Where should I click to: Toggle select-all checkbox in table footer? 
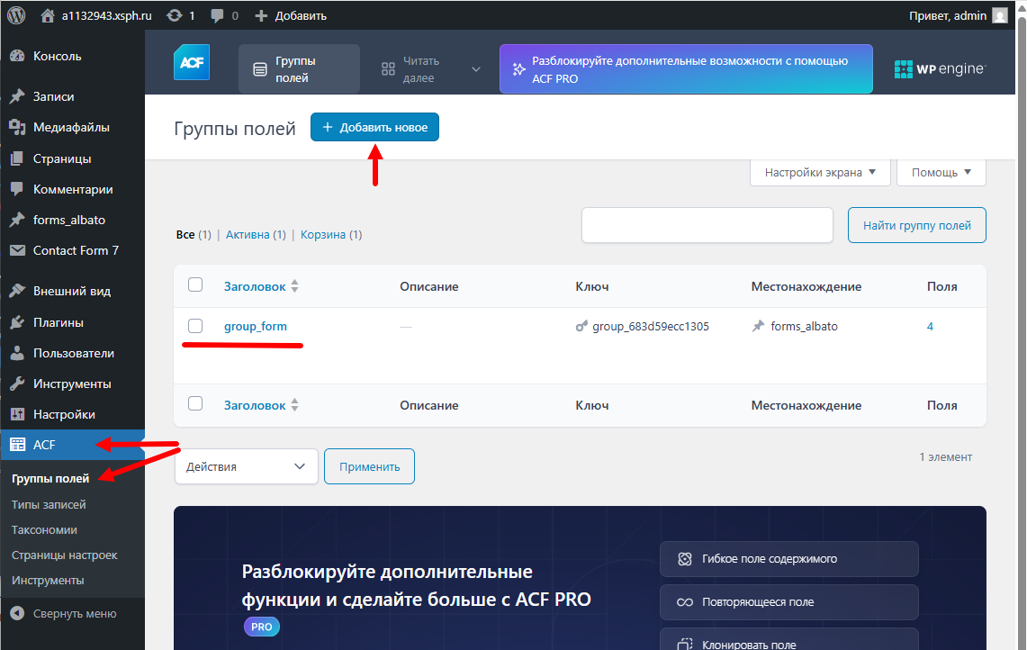pyautogui.click(x=195, y=404)
